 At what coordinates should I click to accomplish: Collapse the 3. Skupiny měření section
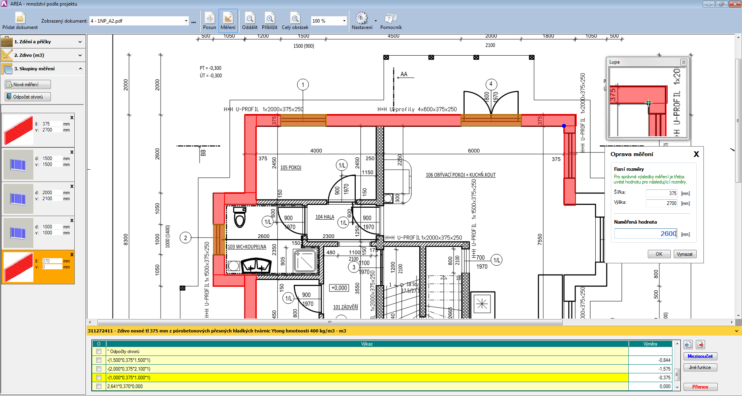tap(80, 69)
